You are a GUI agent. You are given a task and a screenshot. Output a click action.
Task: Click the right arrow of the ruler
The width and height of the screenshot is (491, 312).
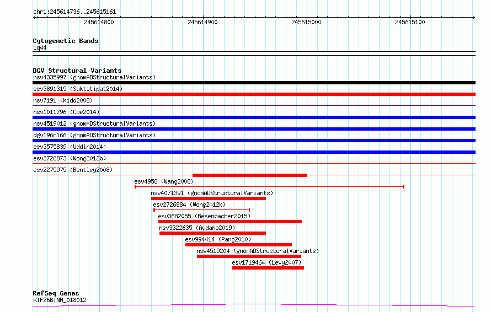[x=473, y=17]
